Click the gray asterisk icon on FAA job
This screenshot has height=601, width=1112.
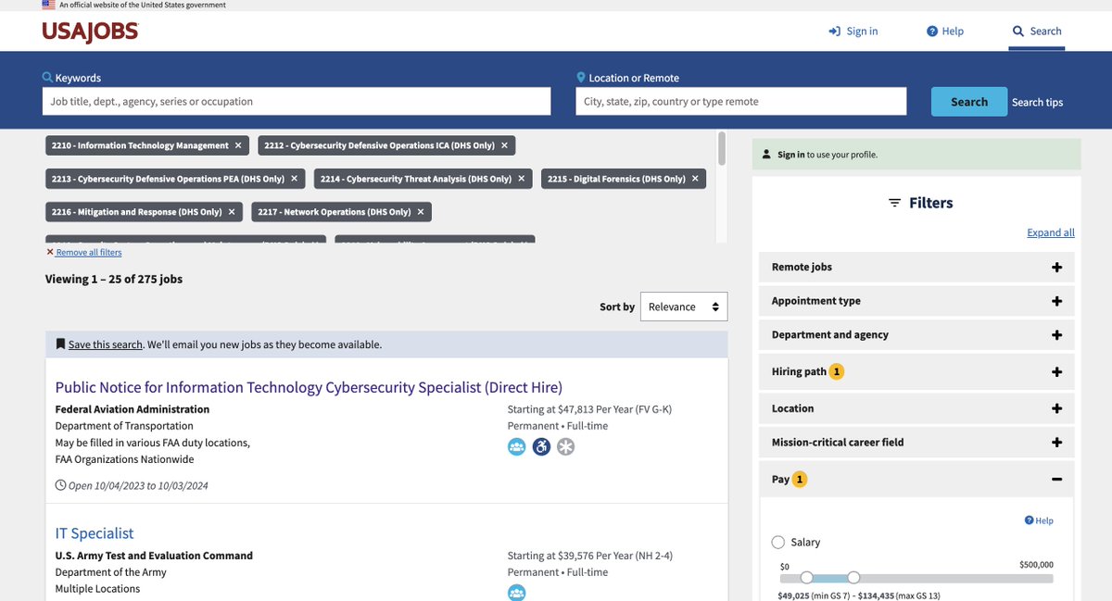[565, 447]
